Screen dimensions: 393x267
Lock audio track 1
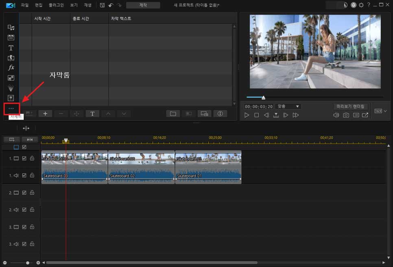32,175
